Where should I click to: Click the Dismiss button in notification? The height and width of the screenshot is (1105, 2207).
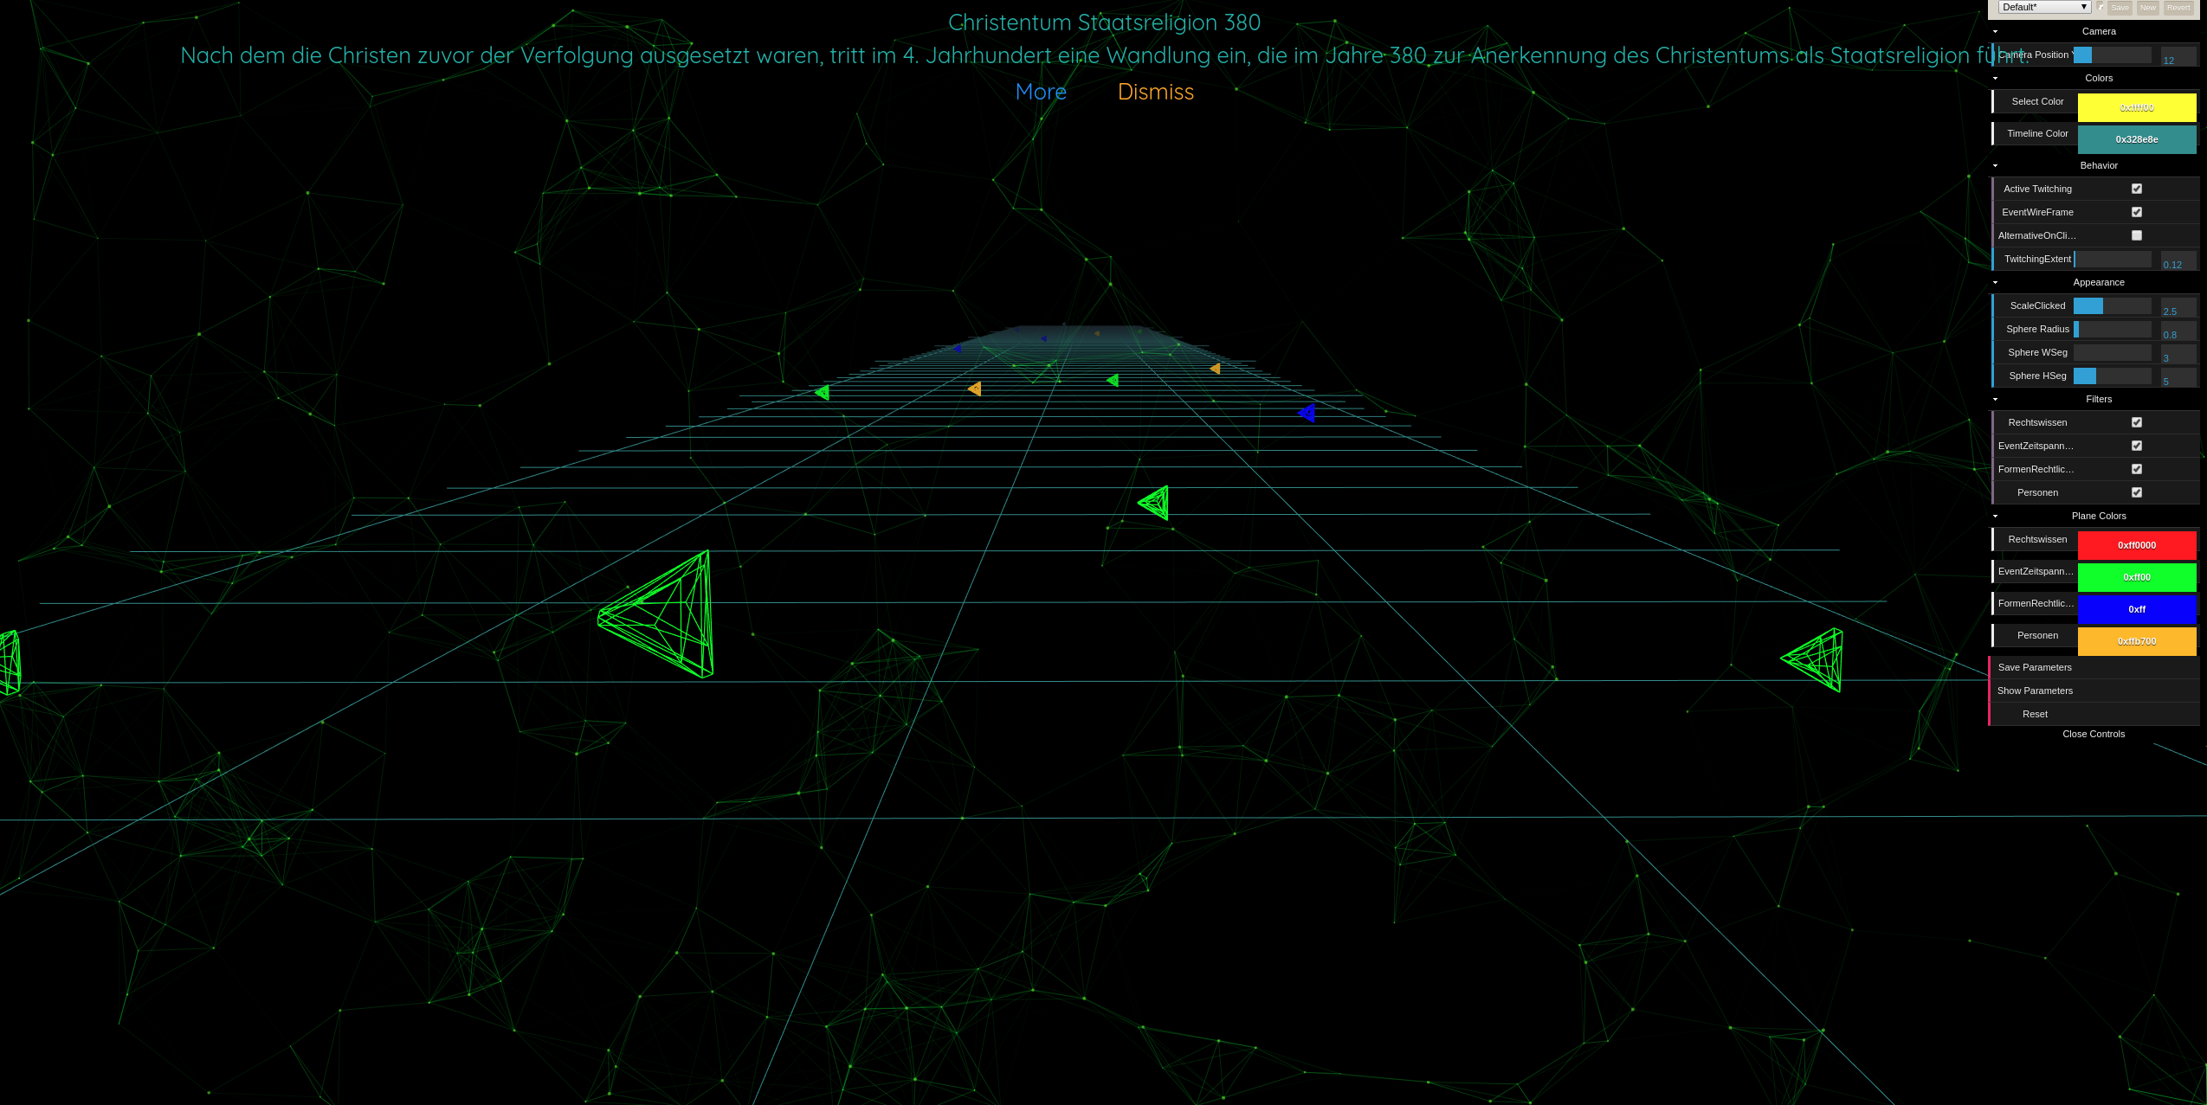click(x=1157, y=92)
